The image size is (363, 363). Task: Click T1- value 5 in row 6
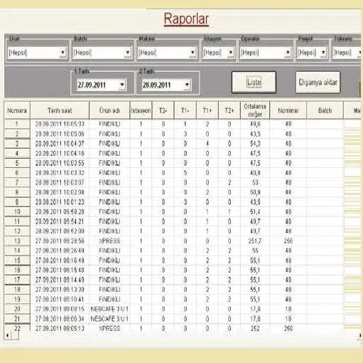185,173
